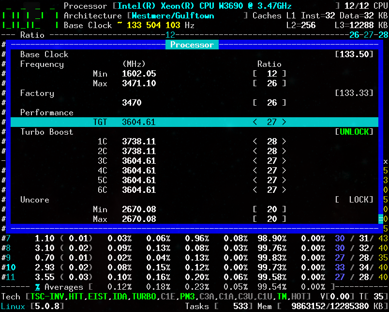The image size is (389, 312).
Task: Click the ratio 12 marker on scale
Action: click(170, 35)
